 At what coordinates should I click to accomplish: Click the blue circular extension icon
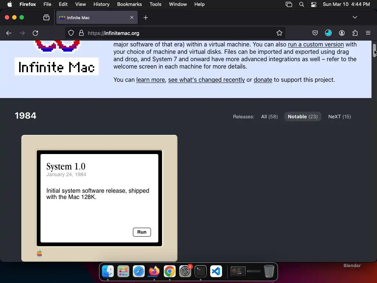click(328, 33)
